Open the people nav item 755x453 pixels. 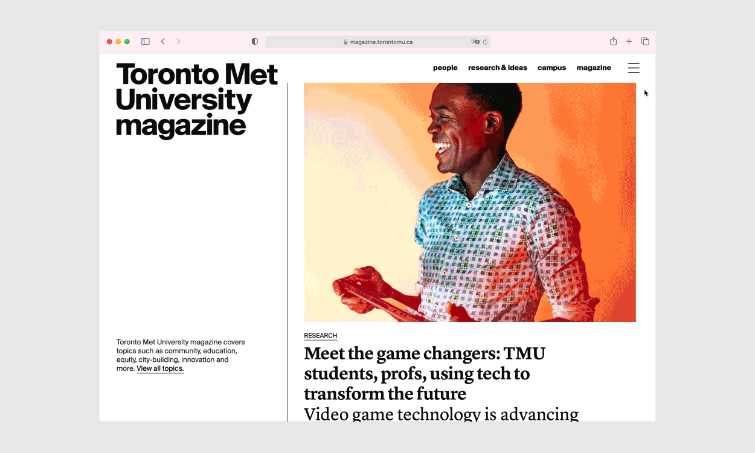click(445, 68)
